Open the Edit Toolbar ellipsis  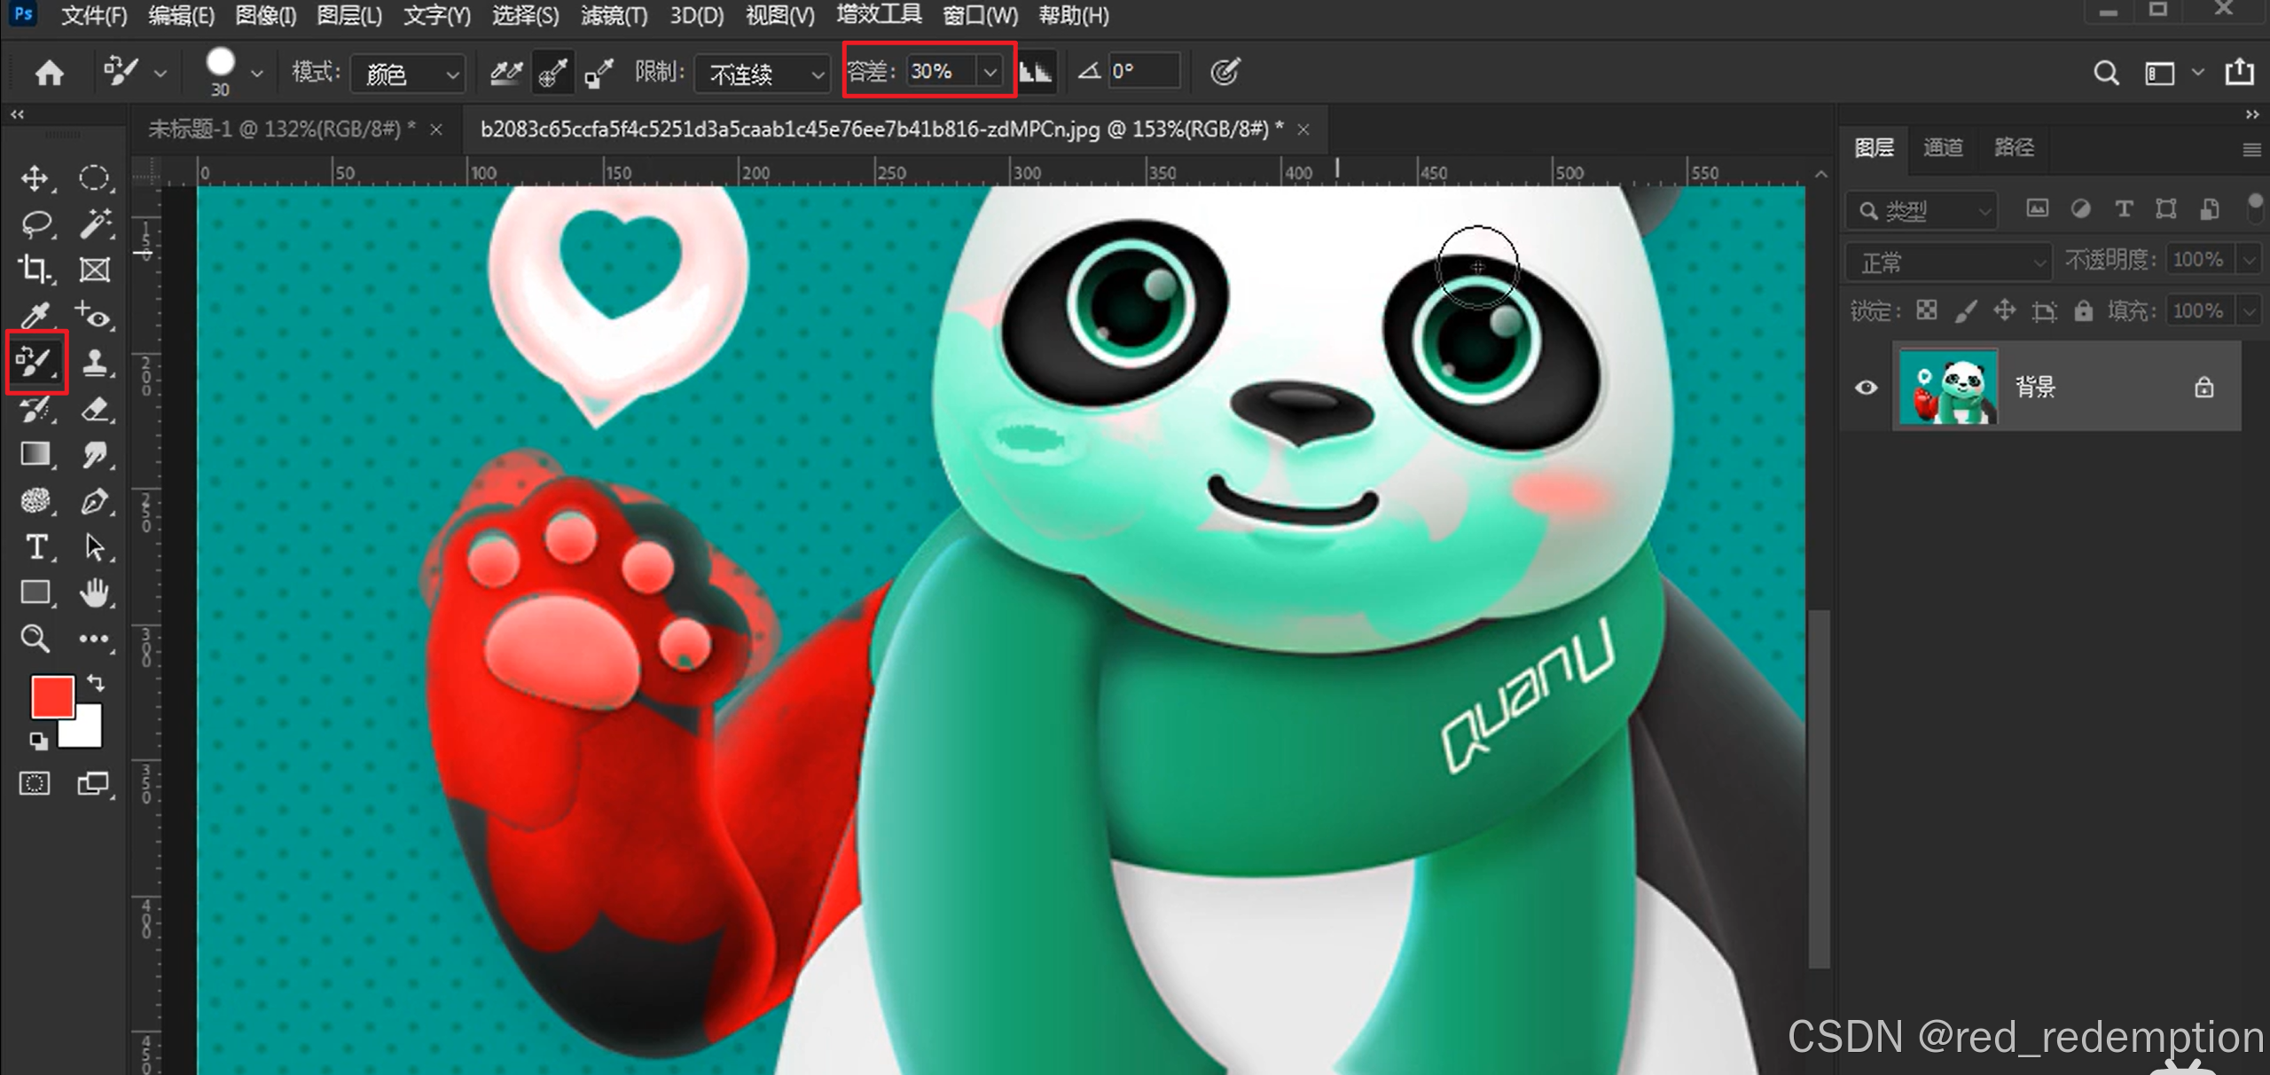click(94, 639)
